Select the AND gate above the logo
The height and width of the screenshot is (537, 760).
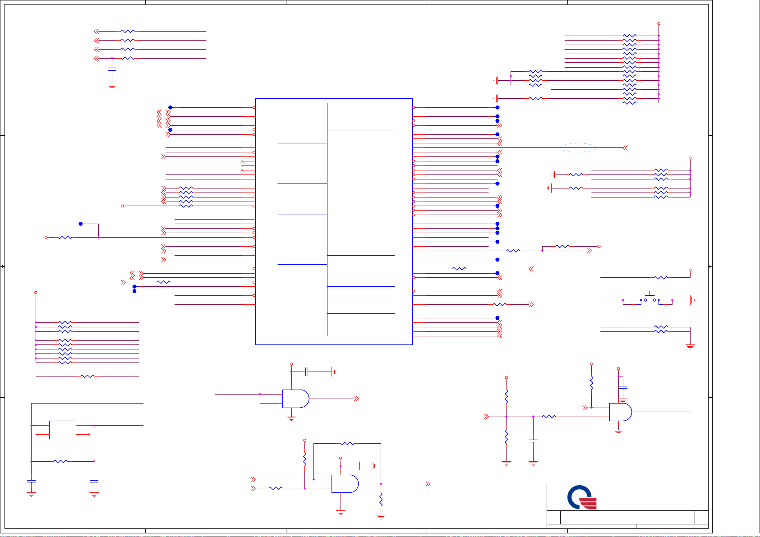(621, 412)
